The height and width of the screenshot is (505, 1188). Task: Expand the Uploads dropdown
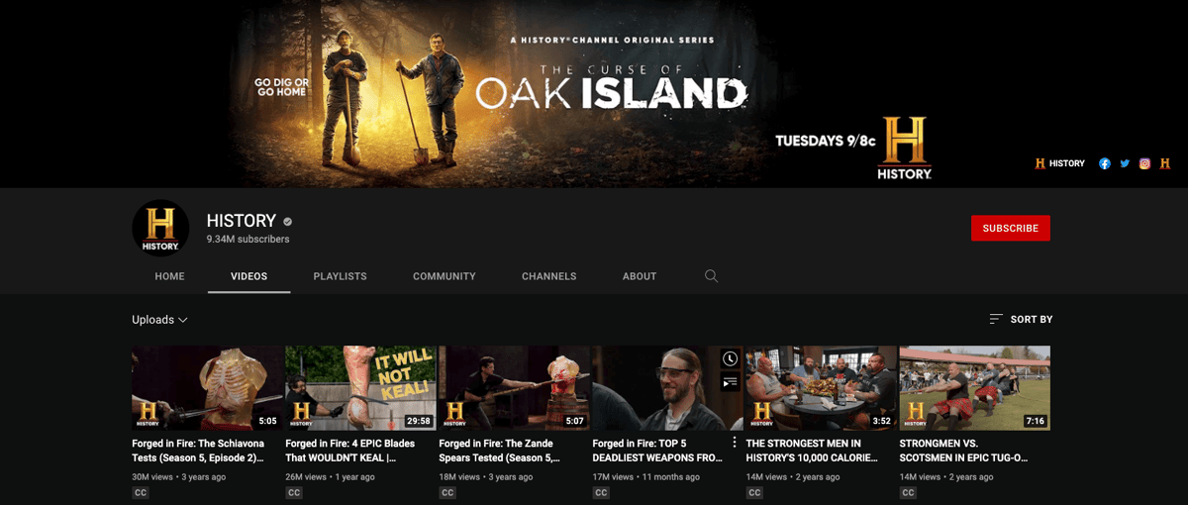pyautogui.click(x=159, y=320)
